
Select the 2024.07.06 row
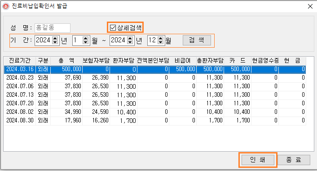coord(155,86)
